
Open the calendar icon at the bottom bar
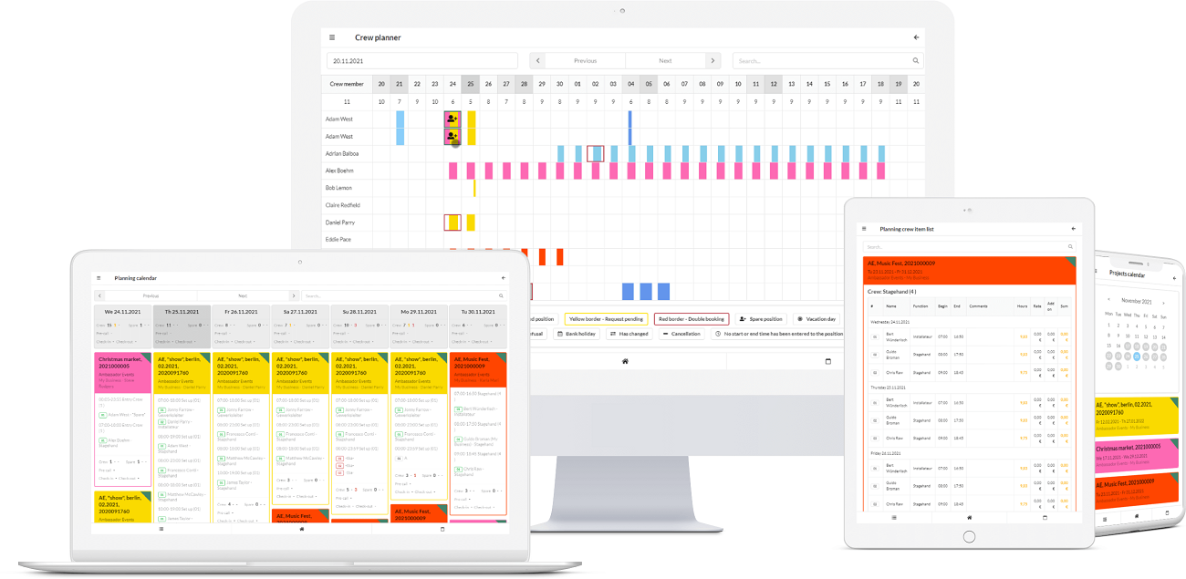point(827,361)
